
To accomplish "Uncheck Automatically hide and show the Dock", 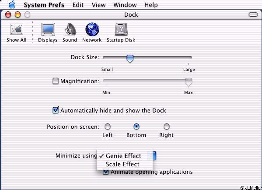I will point(56,110).
